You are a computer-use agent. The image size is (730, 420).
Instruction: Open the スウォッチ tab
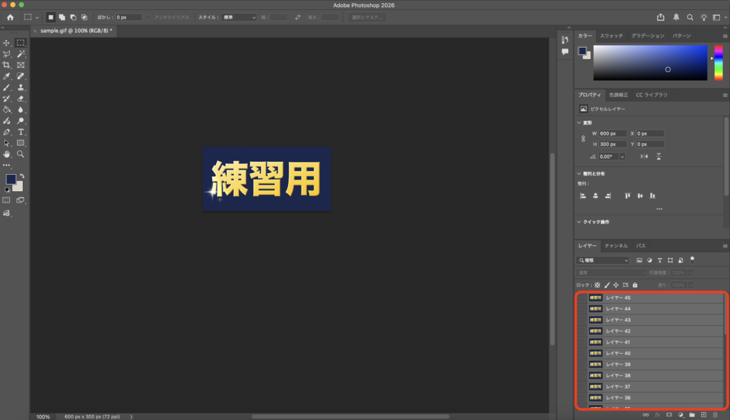(611, 36)
